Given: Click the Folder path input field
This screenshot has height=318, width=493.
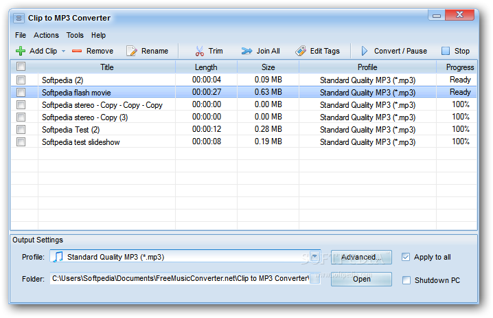Looking at the screenshot, I should (x=179, y=279).
